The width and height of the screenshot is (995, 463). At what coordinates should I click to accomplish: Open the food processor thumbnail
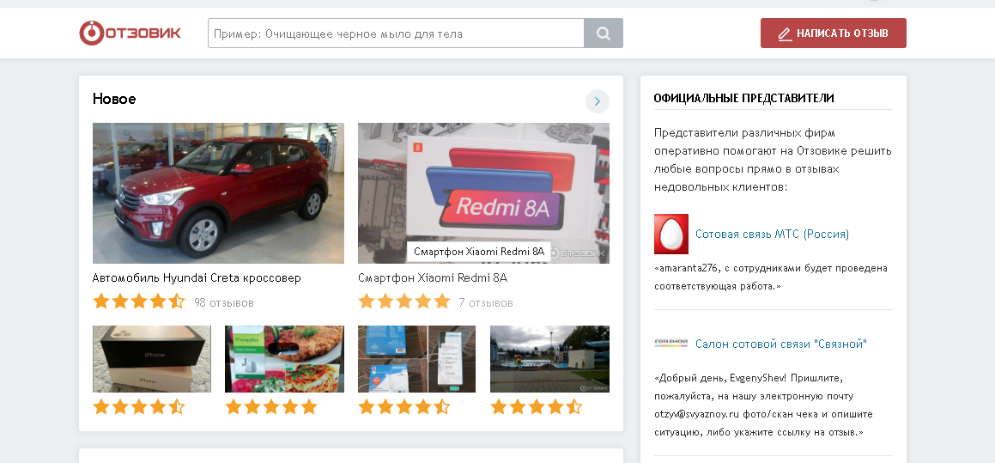(285, 359)
